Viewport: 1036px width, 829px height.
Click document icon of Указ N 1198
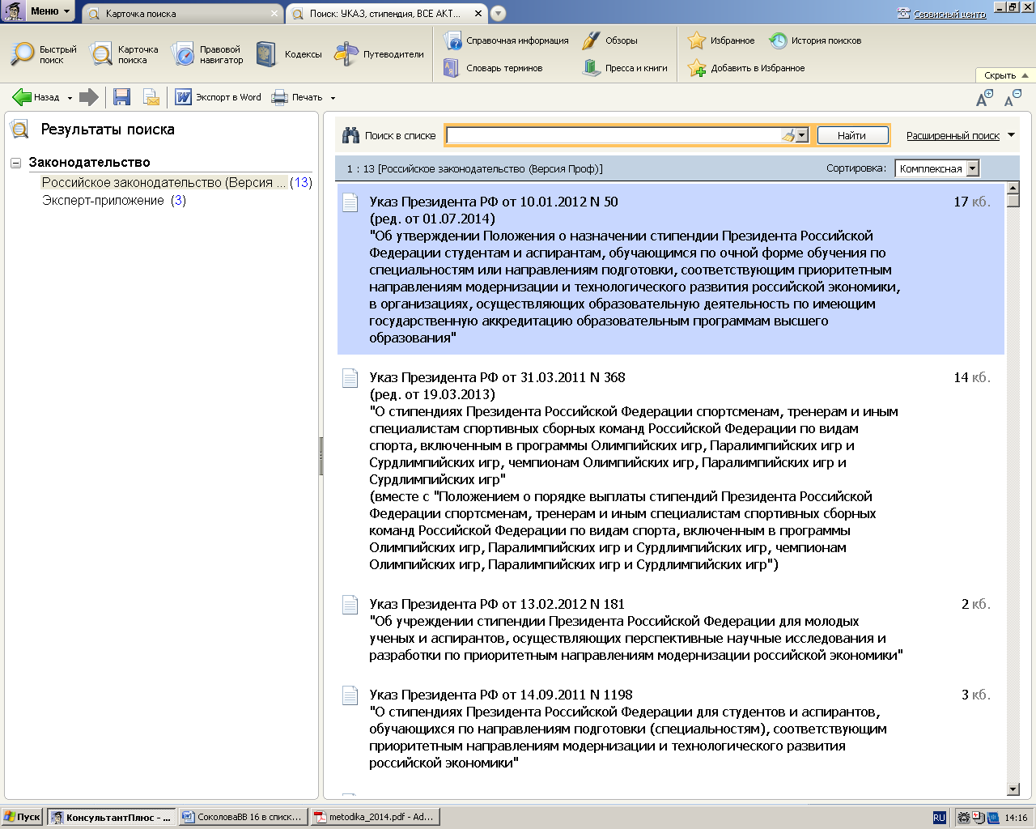click(350, 695)
